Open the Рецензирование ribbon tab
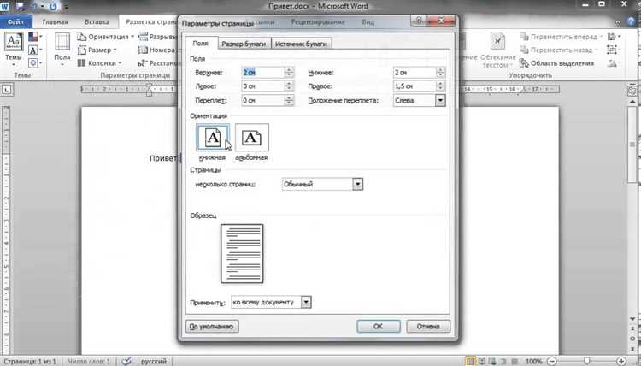The width and height of the screenshot is (641, 366). click(318, 21)
